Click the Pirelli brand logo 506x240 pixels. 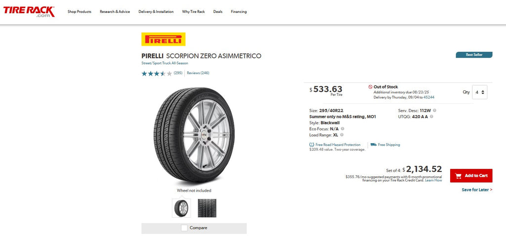(163, 39)
